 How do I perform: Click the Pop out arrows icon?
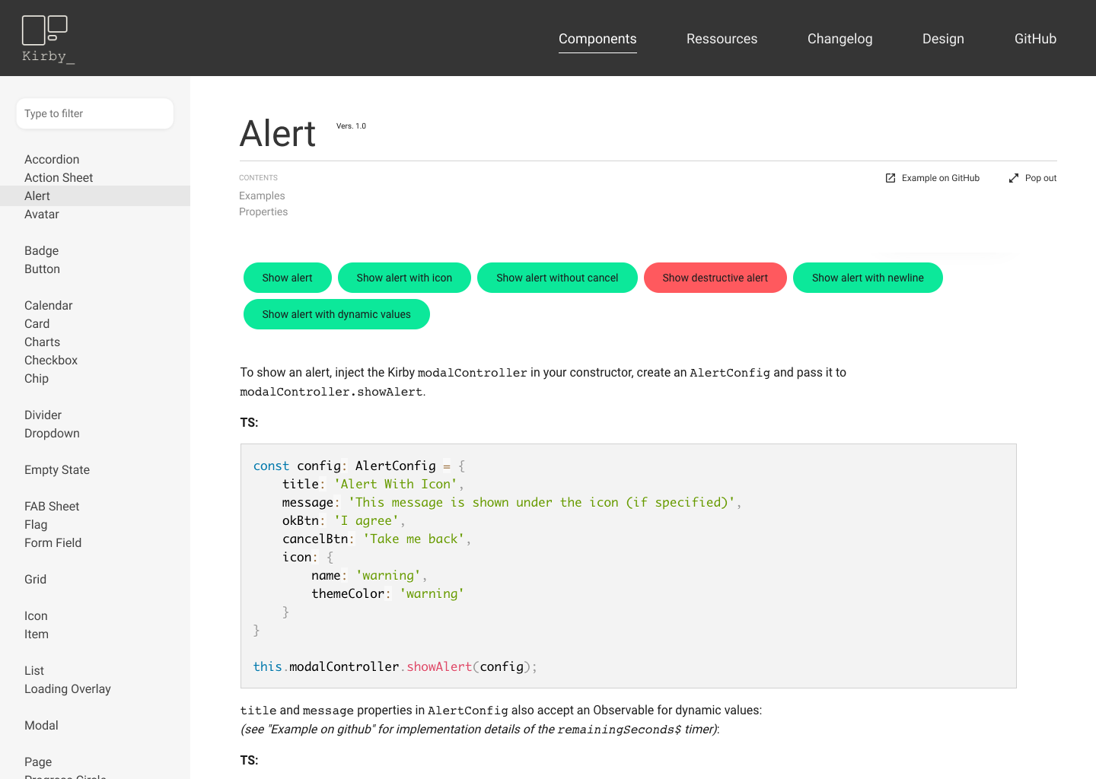(x=1014, y=178)
